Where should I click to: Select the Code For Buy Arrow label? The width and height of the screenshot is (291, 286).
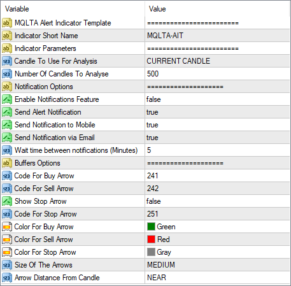click(44, 176)
